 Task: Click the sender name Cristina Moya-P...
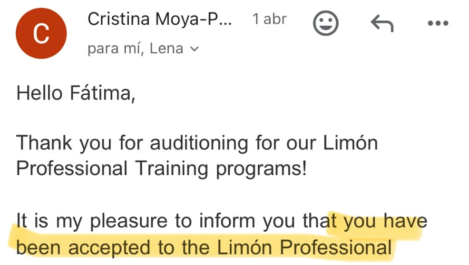click(160, 20)
